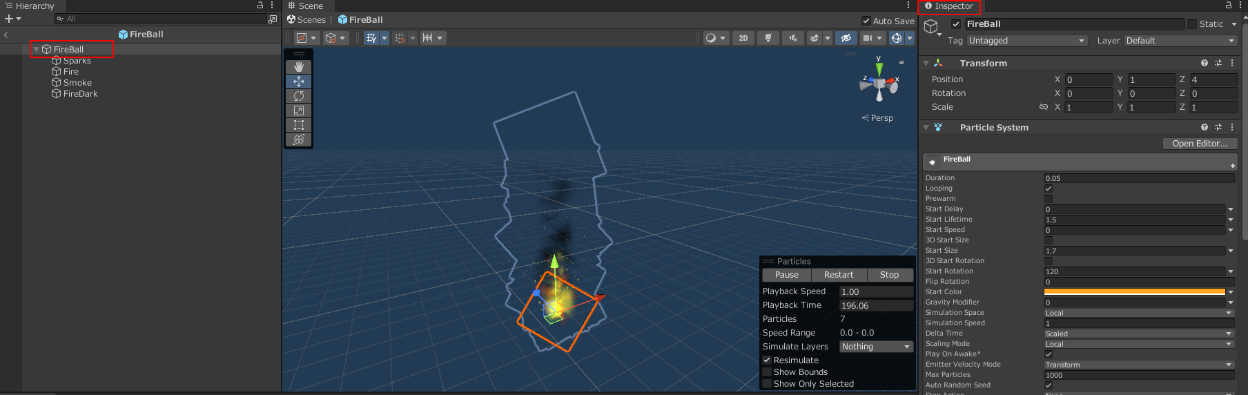
Task: Select the Rotate tool
Action: coord(298,96)
